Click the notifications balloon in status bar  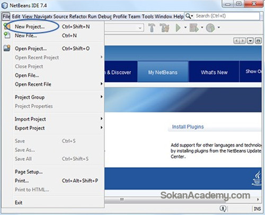tap(223, 209)
